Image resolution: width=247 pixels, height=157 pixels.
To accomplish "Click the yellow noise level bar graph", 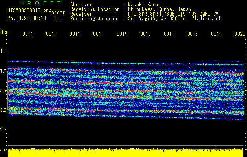I will pyautogui.click(x=126, y=152).
